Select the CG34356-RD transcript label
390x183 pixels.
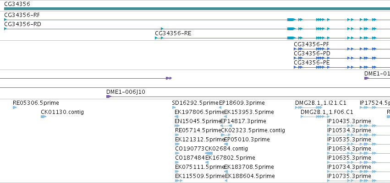(22, 24)
